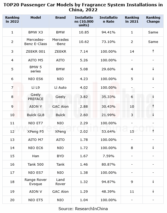This screenshot has width=167, height=213.
Task: Click the down arrow in AION V row
Action: tap(153, 191)
